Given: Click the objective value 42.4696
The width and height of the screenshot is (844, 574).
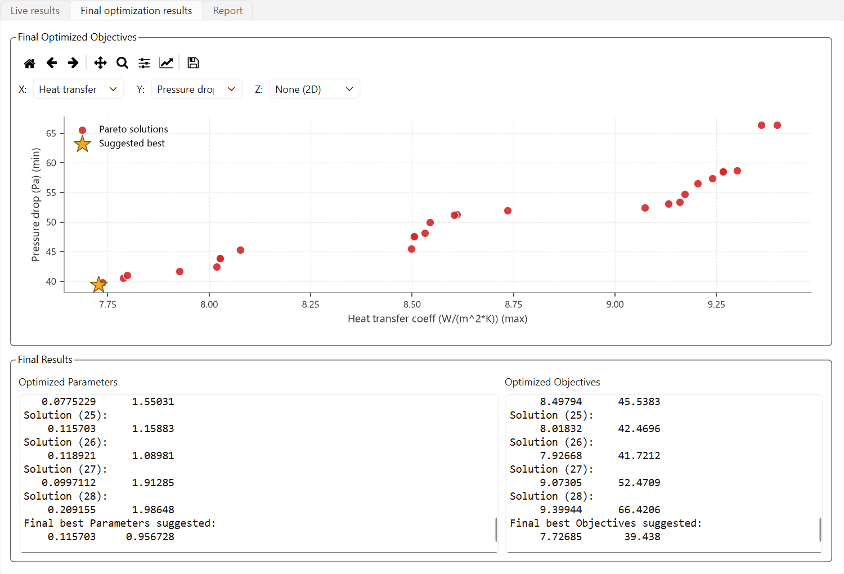Looking at the screenshot, I should coord(639,429).
